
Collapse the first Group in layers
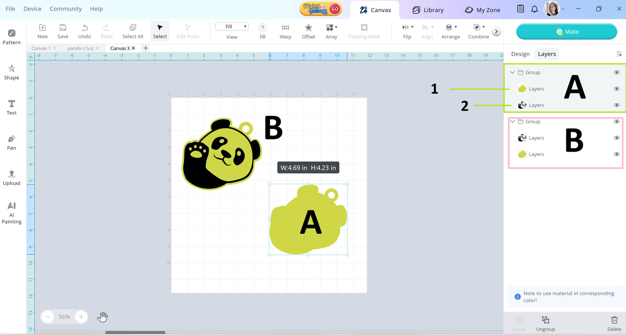tap(513, 72)
